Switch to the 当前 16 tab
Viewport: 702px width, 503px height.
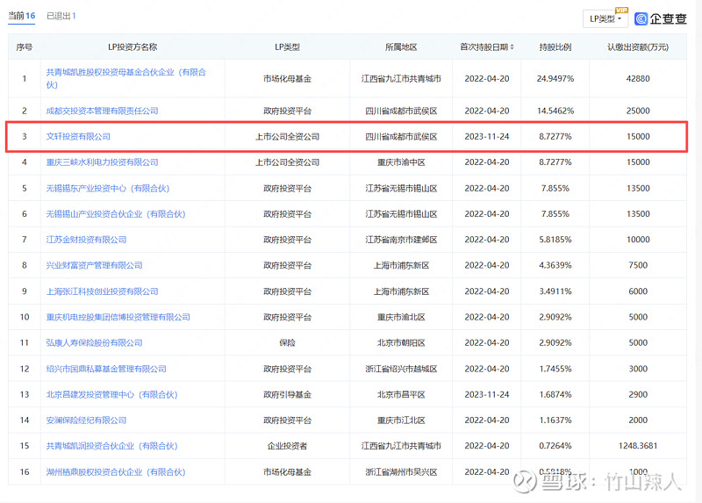(x=24, y=16)
